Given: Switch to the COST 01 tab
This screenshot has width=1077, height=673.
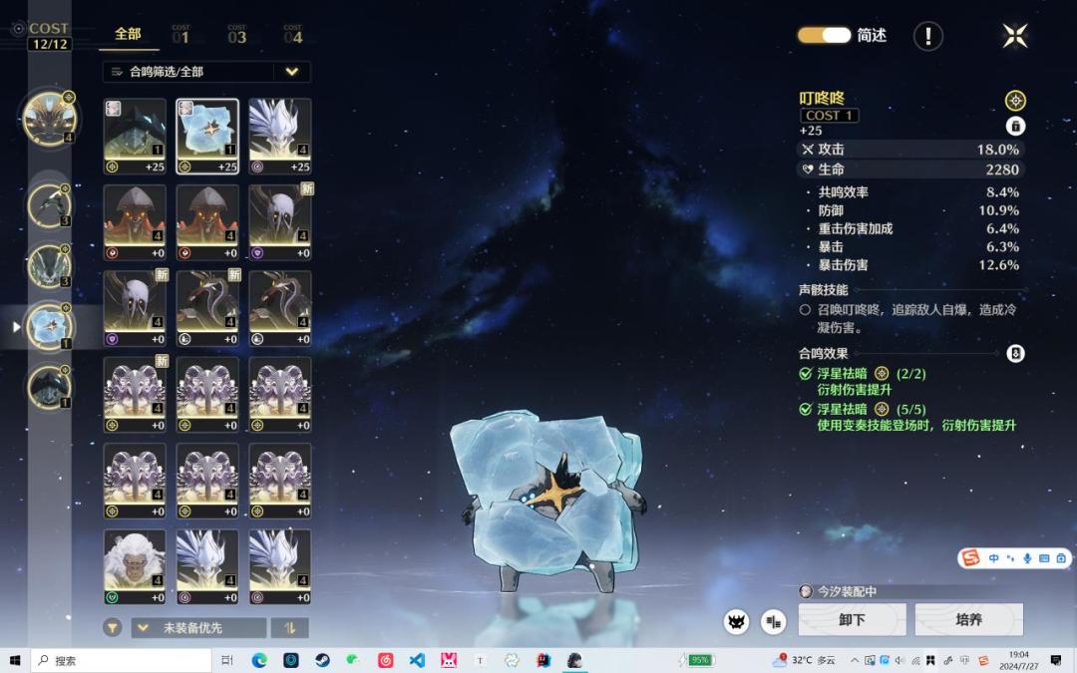Looking at the screenshot, I should click(180, 34).
